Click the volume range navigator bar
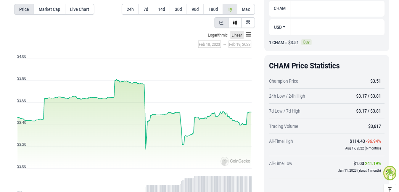The height and width of the screenshot is (192, 399). point(134,184)
